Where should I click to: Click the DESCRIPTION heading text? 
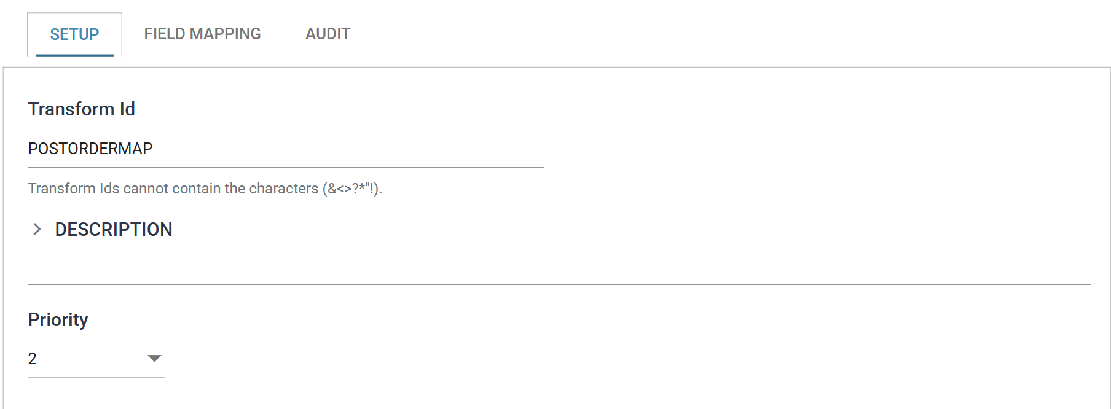114,229
